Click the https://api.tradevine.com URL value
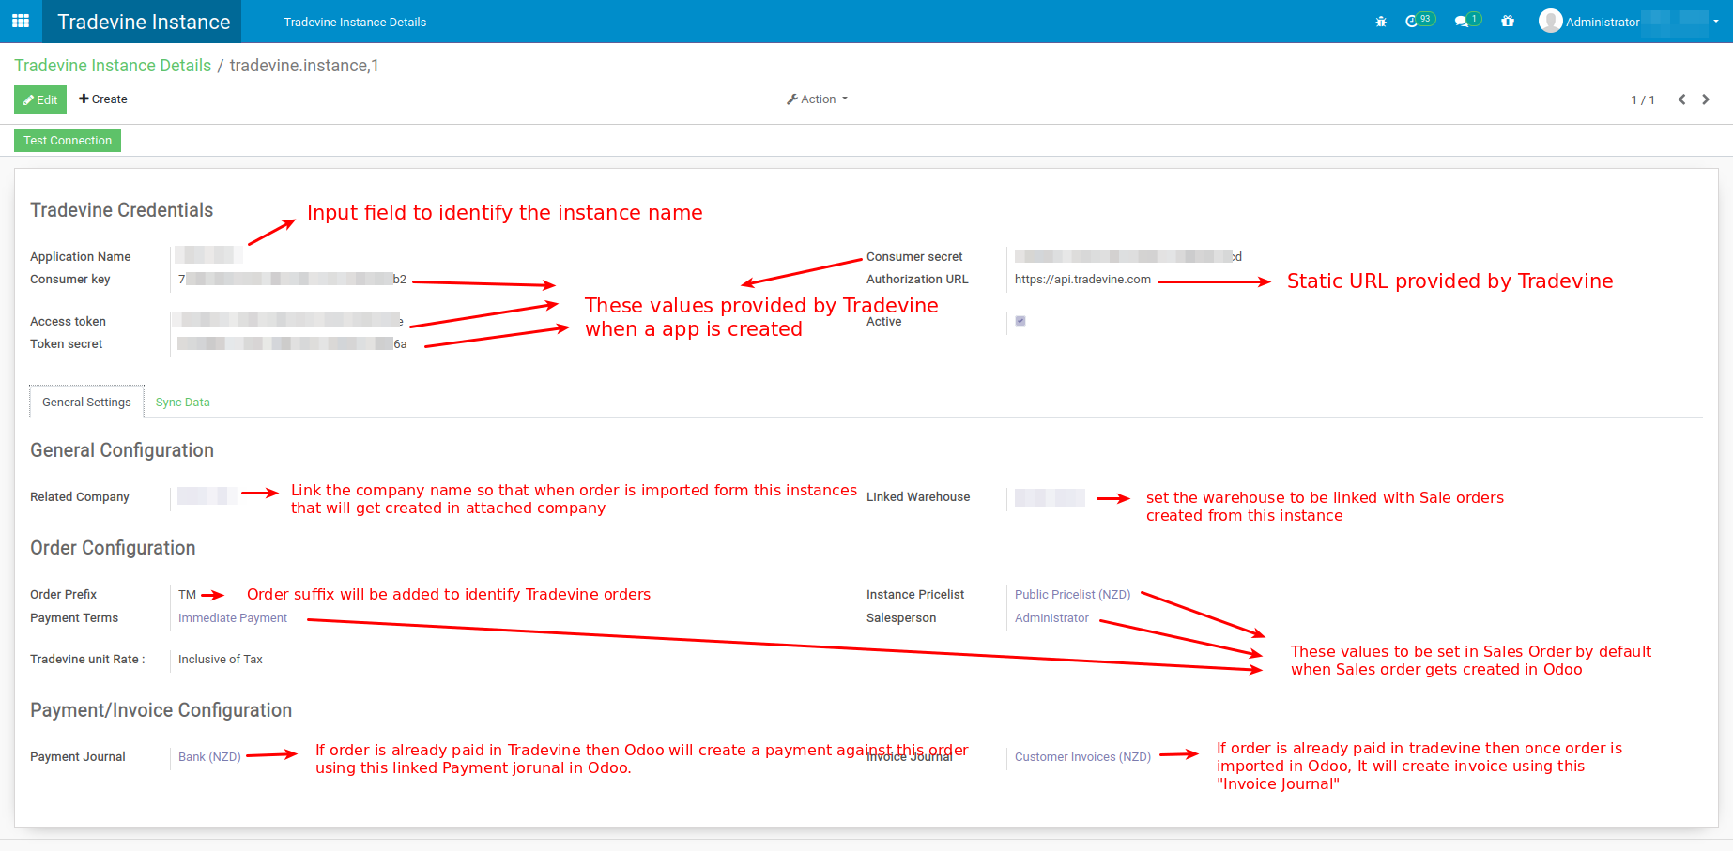This screenshot has height=851, width=1733. click(1082, 280)
